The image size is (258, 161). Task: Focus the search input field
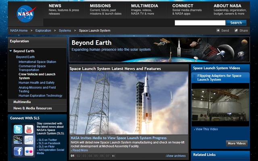200,23
